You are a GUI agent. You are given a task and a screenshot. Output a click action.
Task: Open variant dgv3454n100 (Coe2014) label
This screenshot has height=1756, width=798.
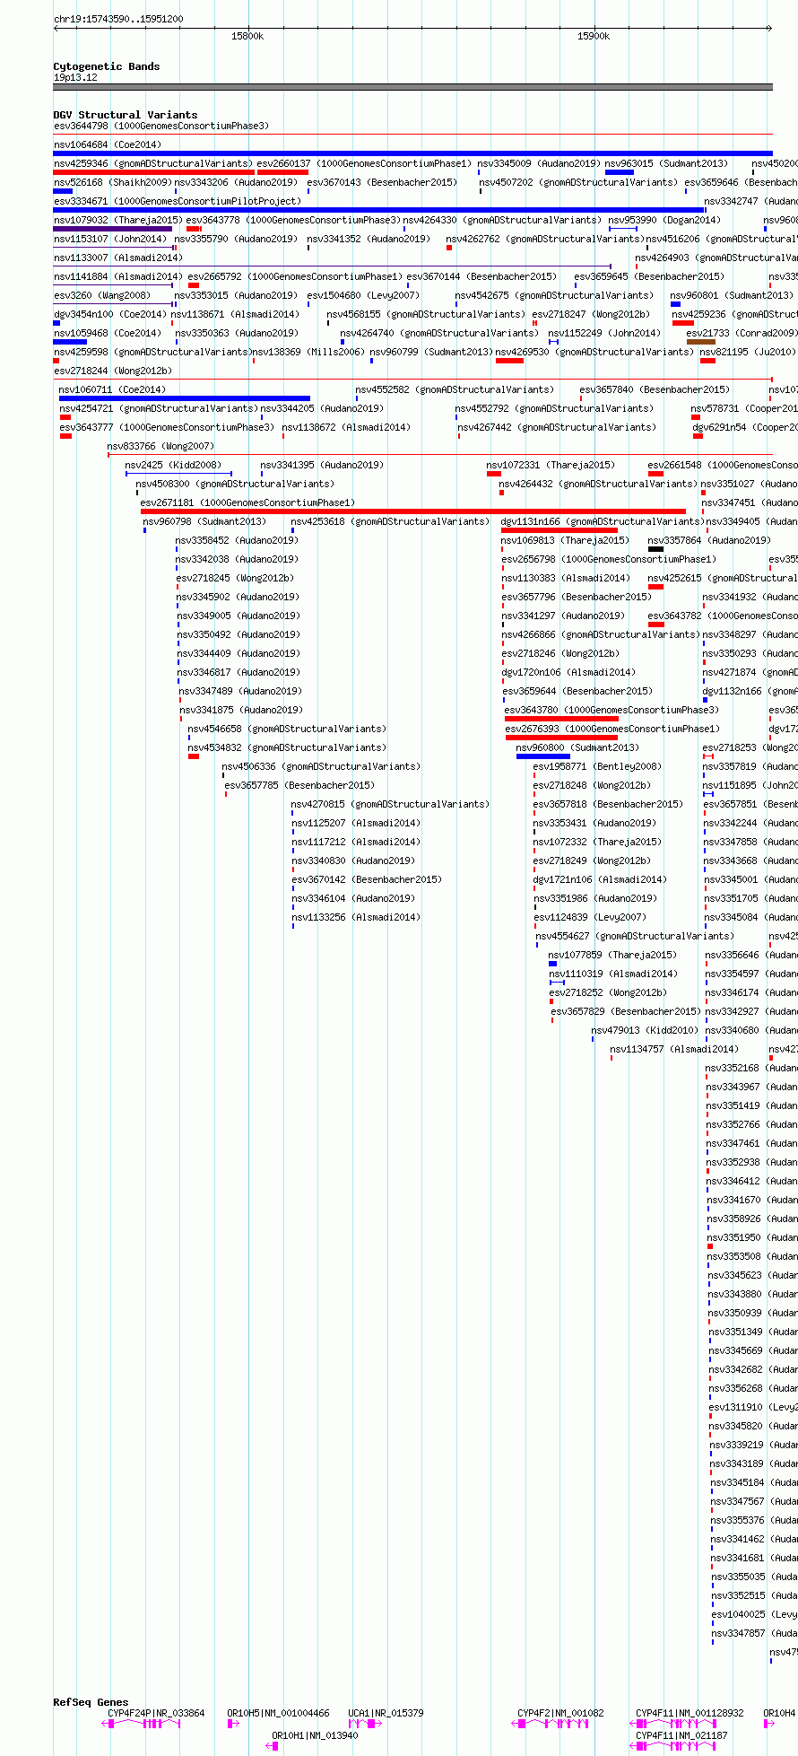pos(110,314)
